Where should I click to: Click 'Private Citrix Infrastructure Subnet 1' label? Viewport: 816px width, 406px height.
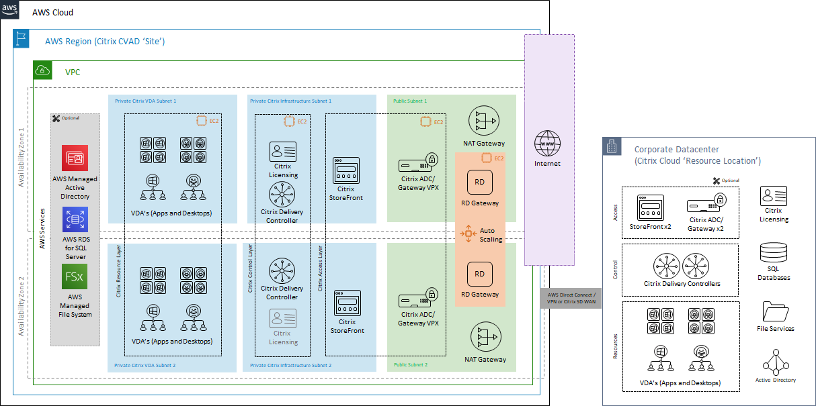click(291, 101)
